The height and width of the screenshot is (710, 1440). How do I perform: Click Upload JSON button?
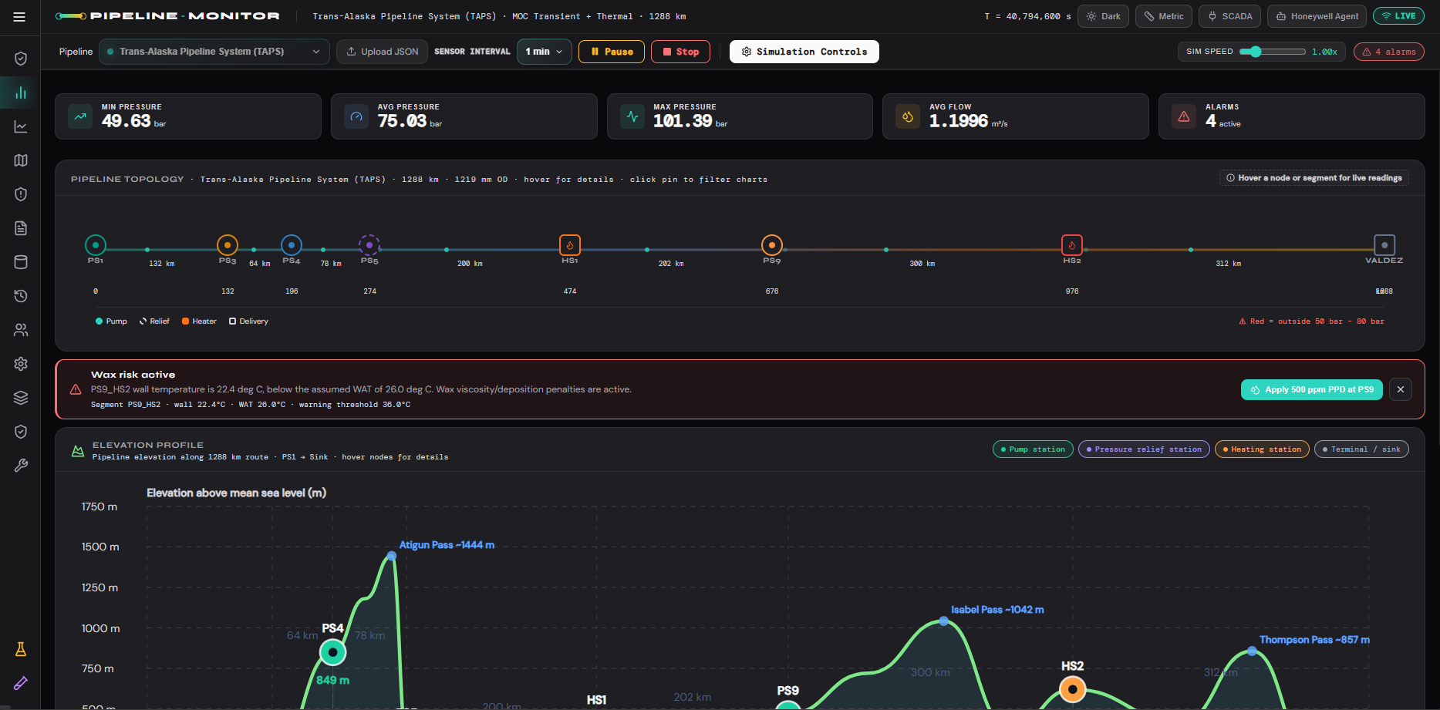(383, 52)
